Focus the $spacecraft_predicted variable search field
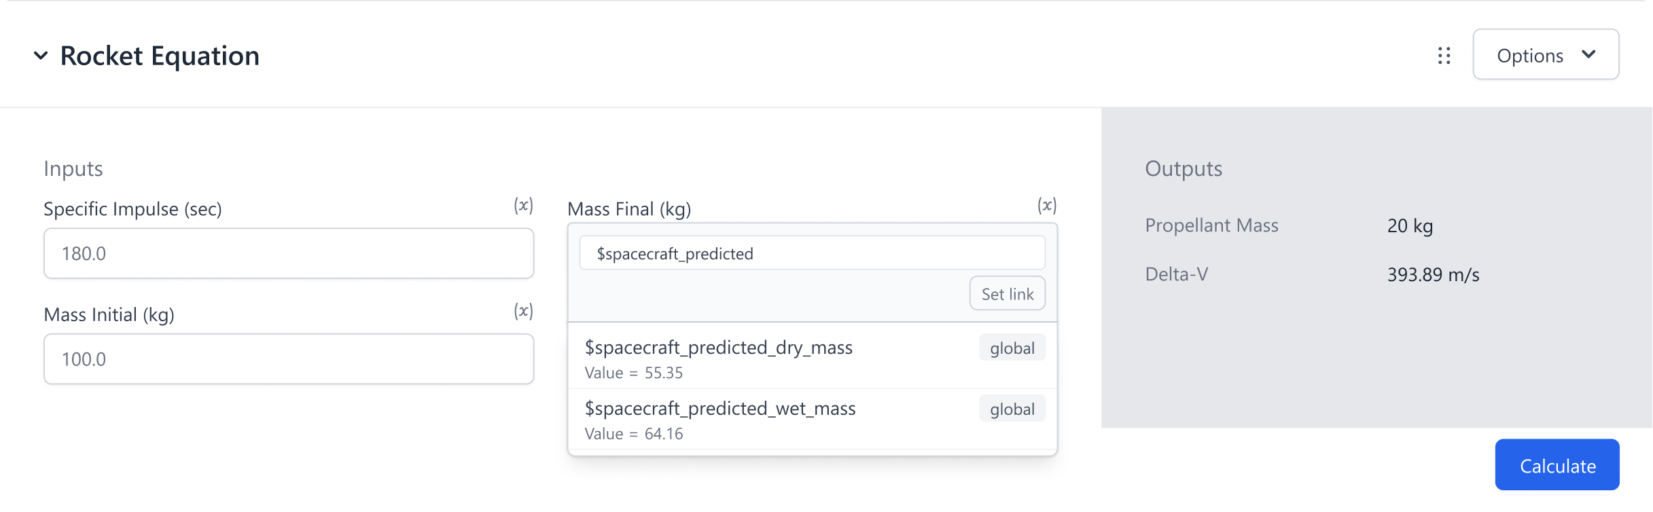The width and height of the screenshot is (1653, 512). point(812,253)
